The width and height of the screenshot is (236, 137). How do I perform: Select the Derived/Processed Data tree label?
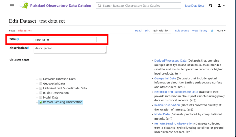[59, 79]
